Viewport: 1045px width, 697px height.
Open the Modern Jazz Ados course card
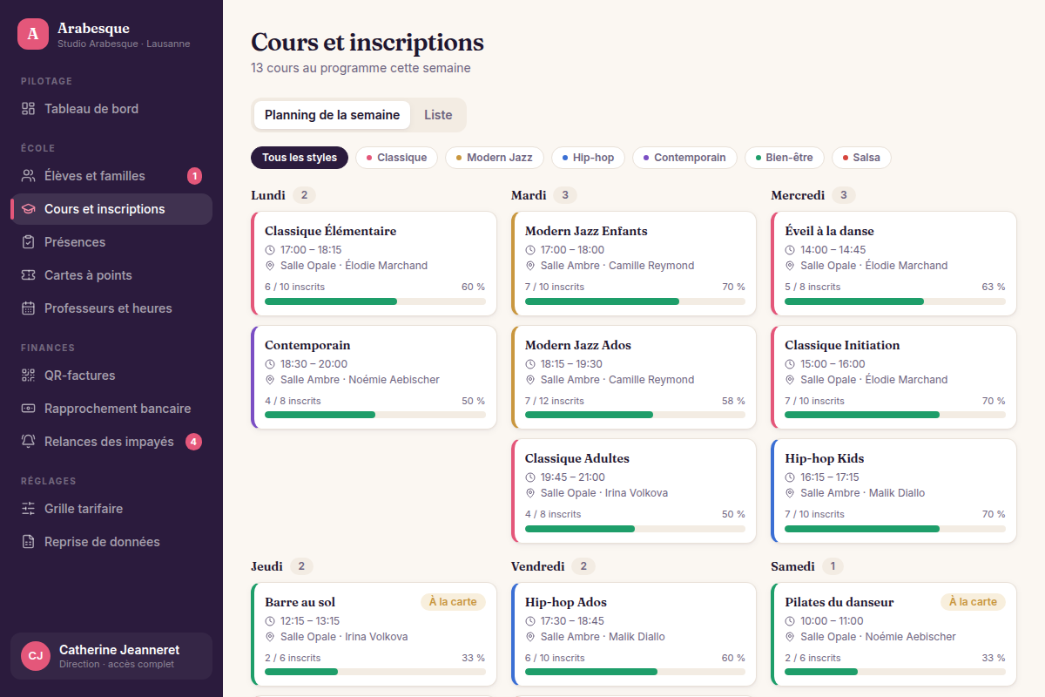tap(634, 377)
